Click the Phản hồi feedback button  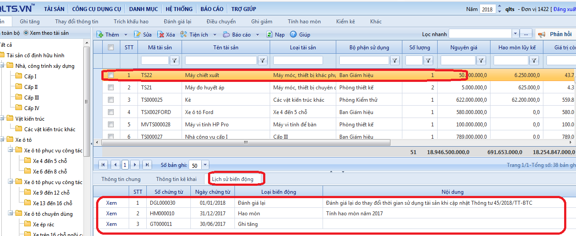click(x=556, y=34)
